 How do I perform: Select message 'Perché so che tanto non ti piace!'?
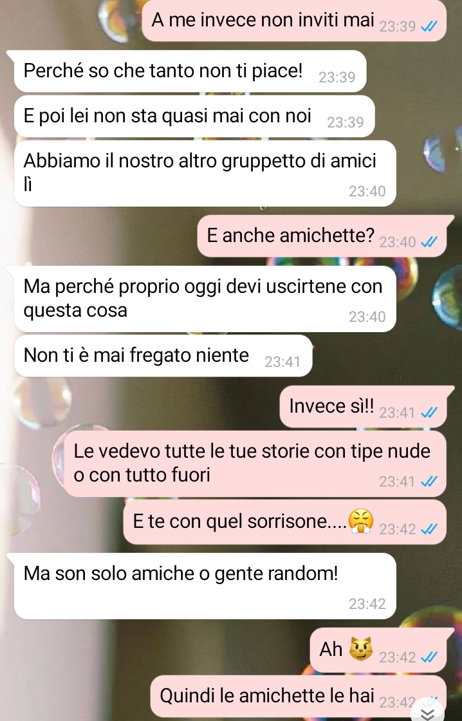click(x=190, y=71)
